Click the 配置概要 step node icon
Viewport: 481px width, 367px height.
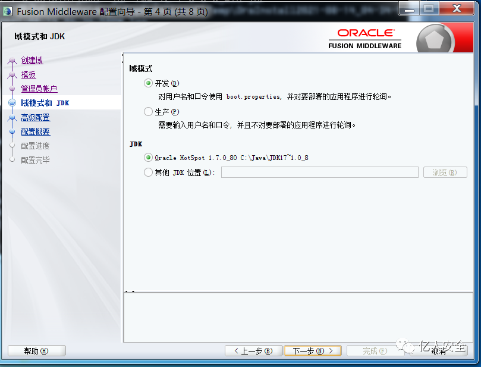(x=12, y=131)
